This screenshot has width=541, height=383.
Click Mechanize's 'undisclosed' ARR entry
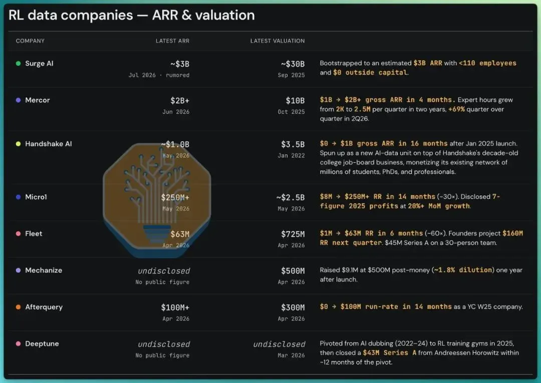(164, 271)
